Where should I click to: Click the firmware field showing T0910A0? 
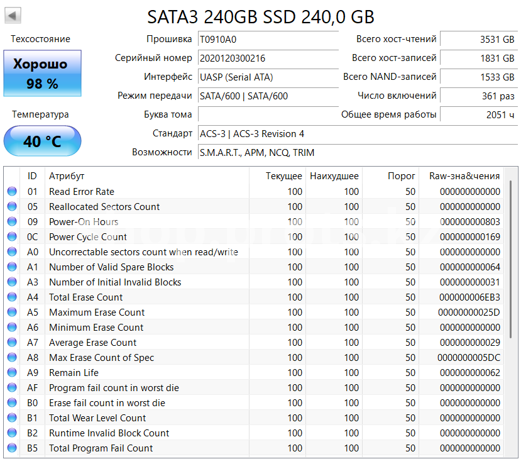point(268,40)
